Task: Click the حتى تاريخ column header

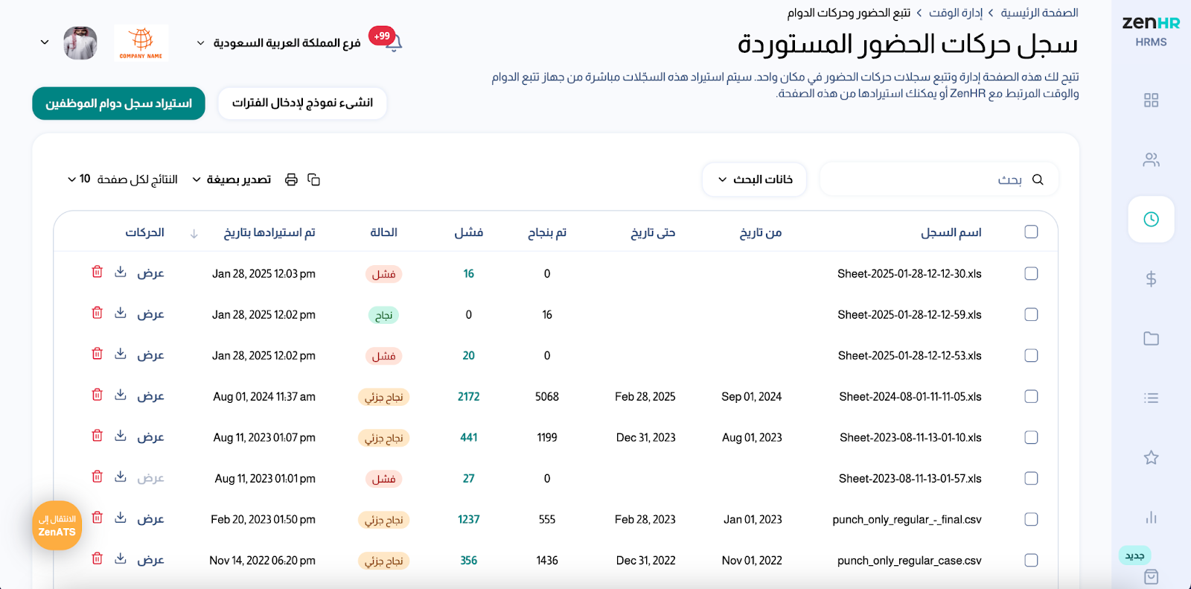Action: point(653,232)
